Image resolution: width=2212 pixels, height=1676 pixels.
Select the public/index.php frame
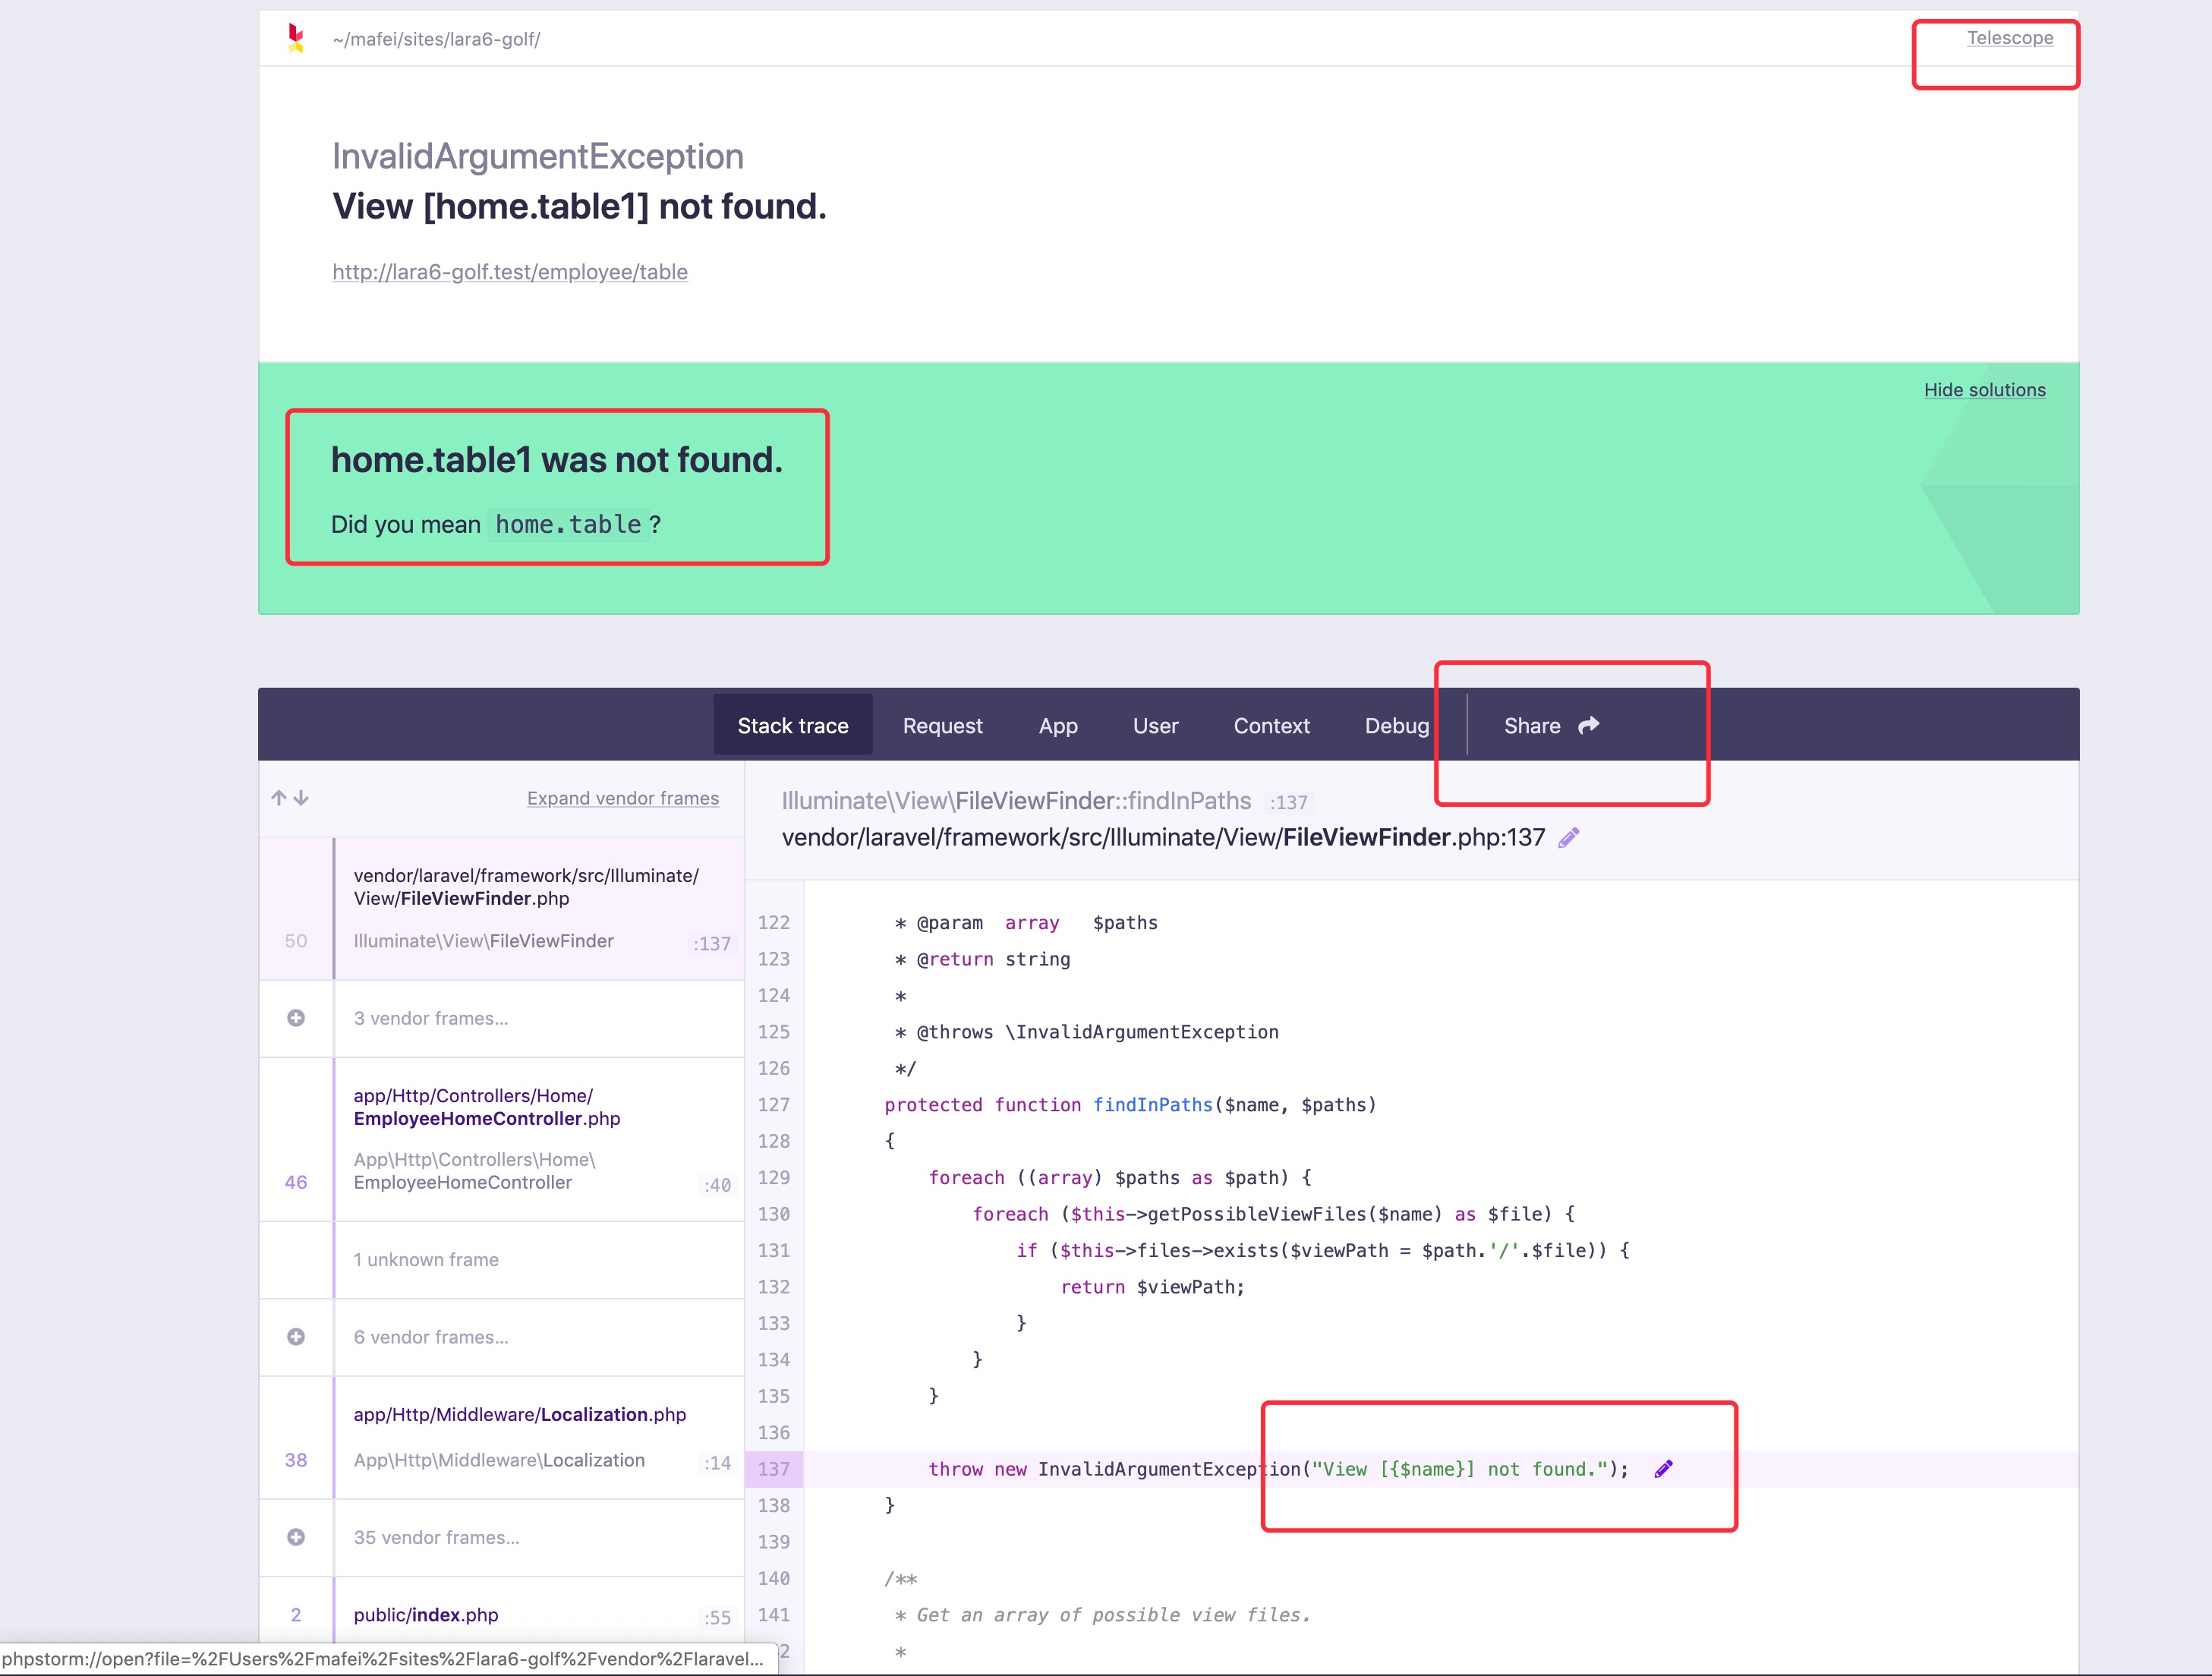[x=426, y=1614]
